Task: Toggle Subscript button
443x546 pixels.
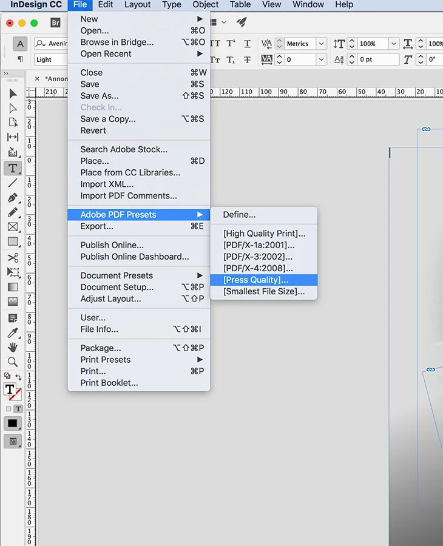Action: pyautogui.click(x=231, y=60)
